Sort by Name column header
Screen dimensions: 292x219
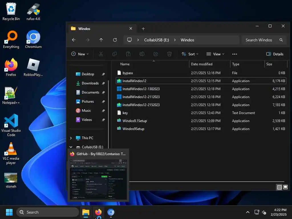125,64
